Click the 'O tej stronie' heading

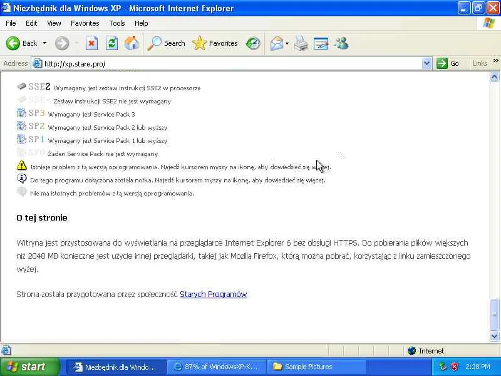[42, 217]
